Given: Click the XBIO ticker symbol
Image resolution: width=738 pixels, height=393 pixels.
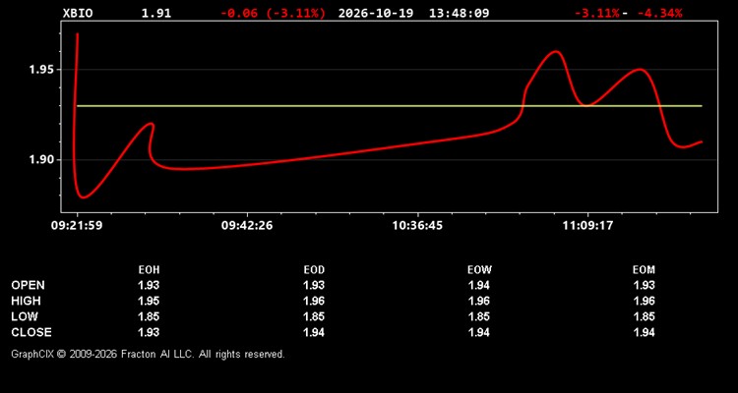Looking at the screenshot, I should coord(78,13).
